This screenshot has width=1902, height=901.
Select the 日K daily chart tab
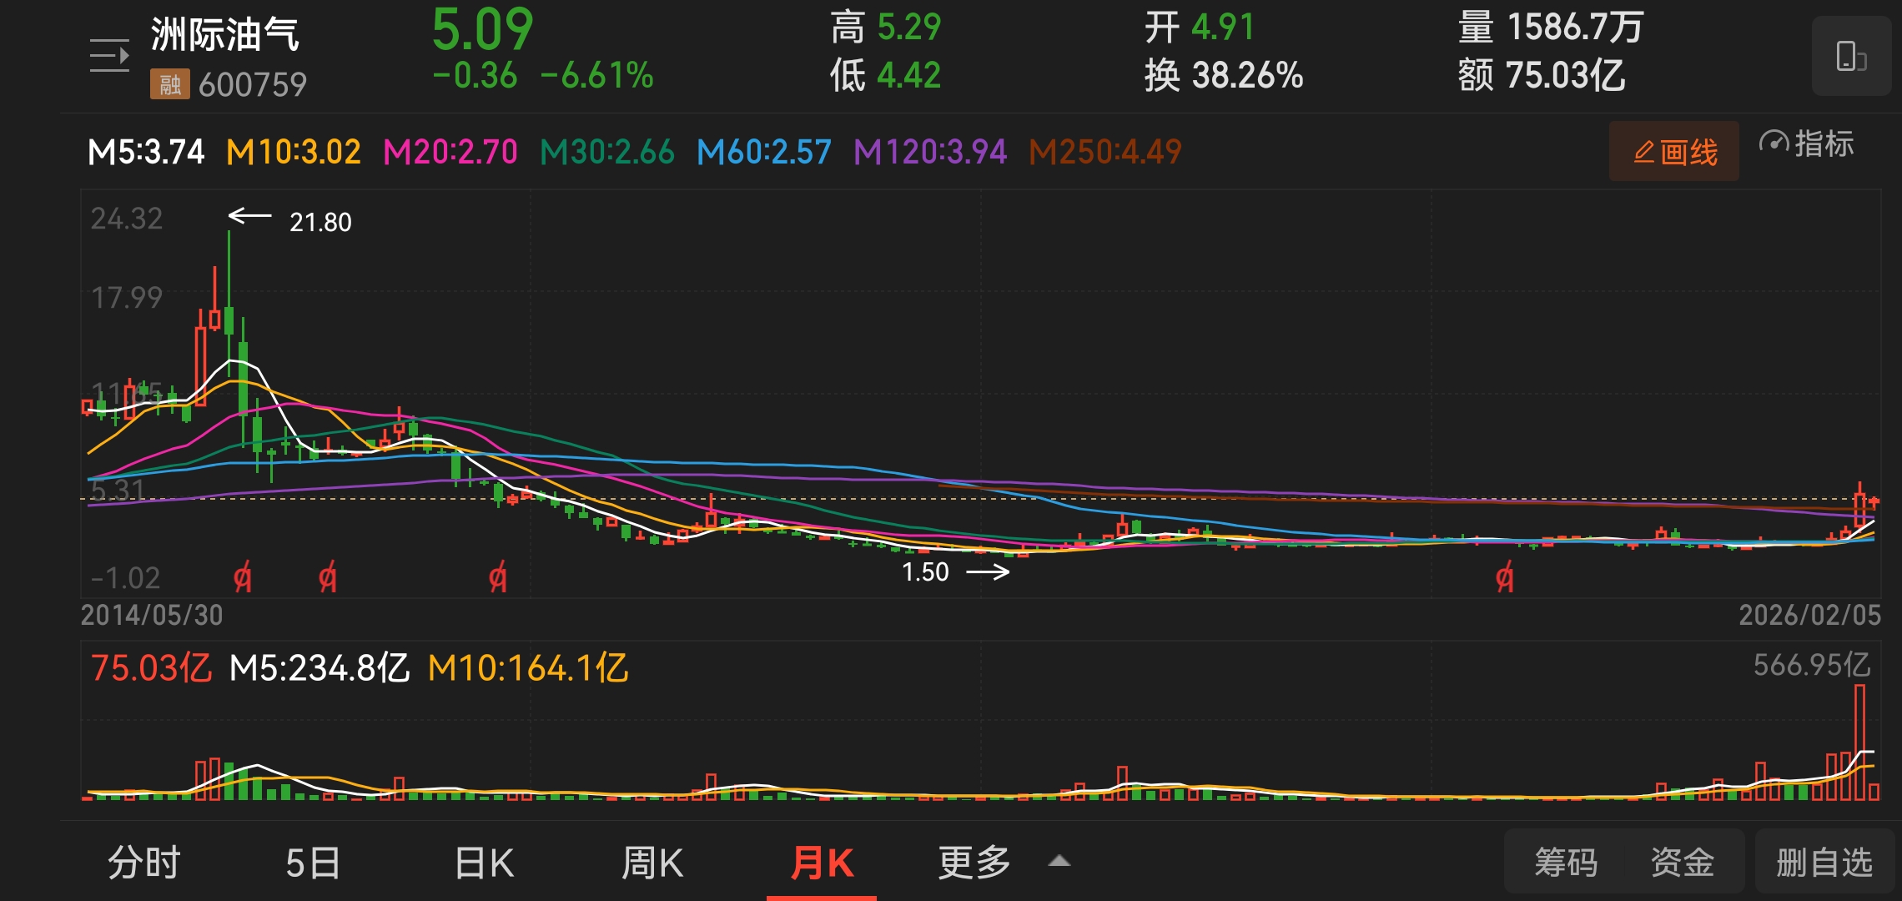(484, 862)
